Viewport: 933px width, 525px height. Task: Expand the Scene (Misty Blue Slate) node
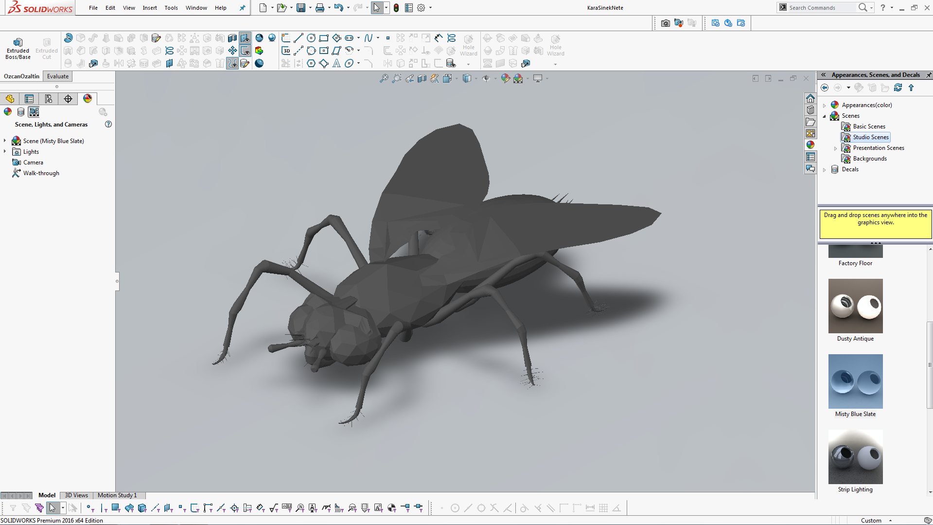click(5, 141)
